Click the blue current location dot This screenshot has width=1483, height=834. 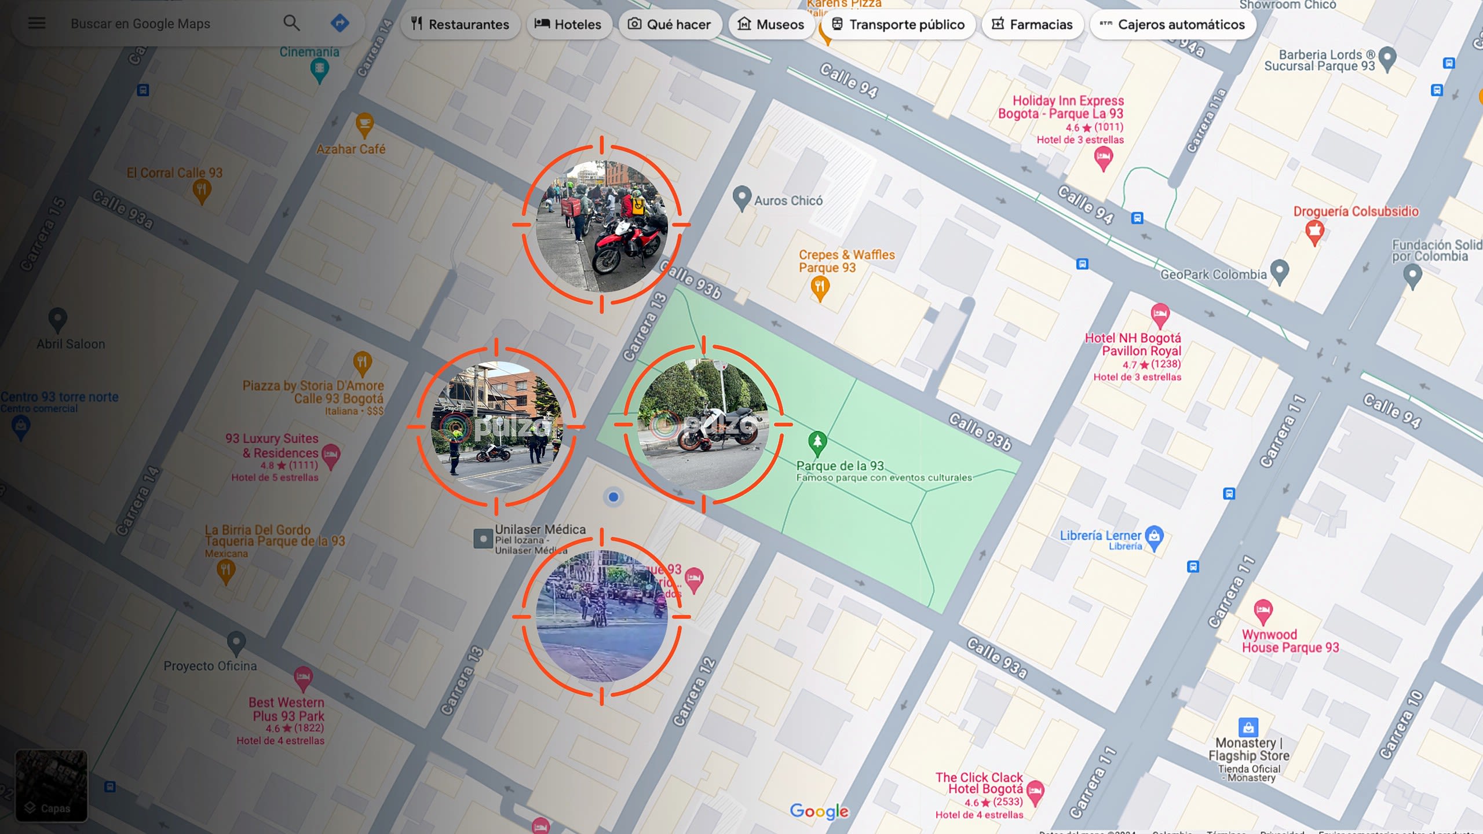click(613, 497)
